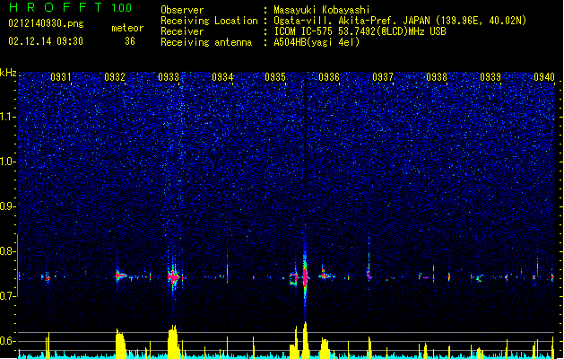Click the ICOM IC-575 receiver text
564x359 pixels.
point(360,31)
